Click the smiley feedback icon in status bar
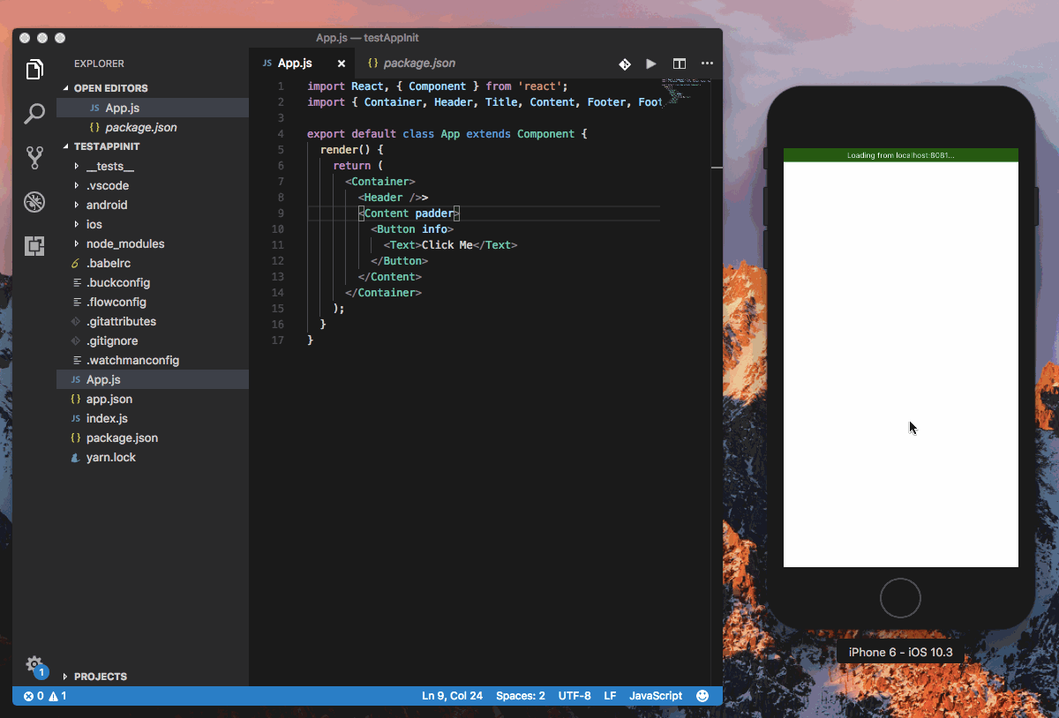Screen dimensions: 1059x718 (x=702, y=696)
